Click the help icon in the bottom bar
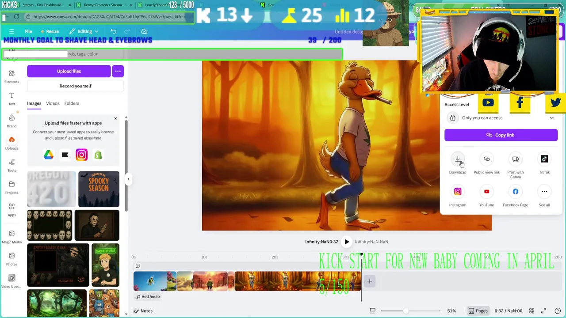This screenshot has width=566, height=318. [x=558, y=311]
